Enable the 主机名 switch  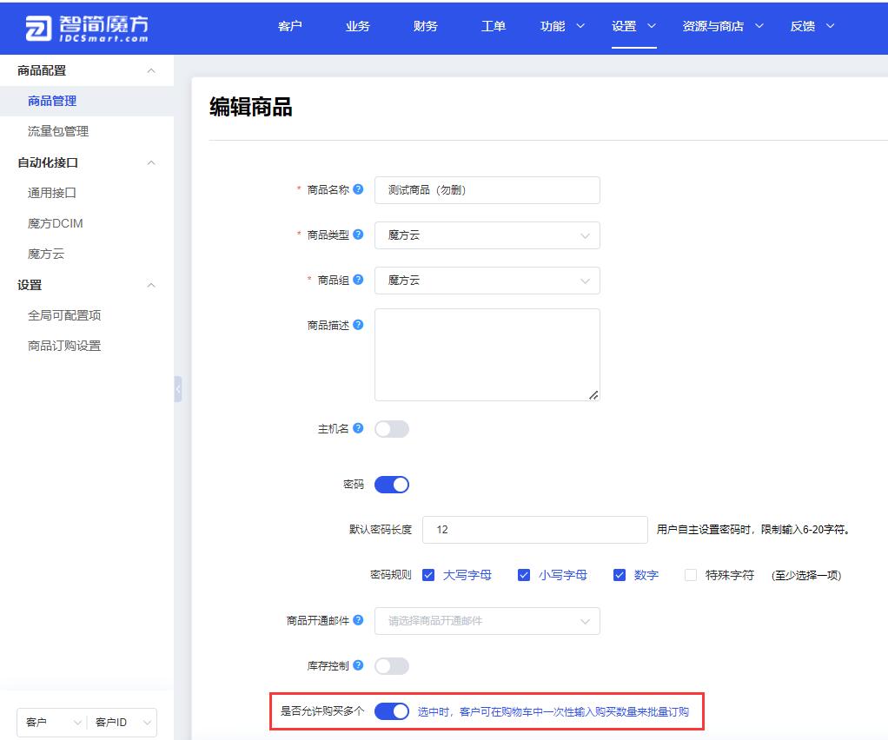point(391,429)
